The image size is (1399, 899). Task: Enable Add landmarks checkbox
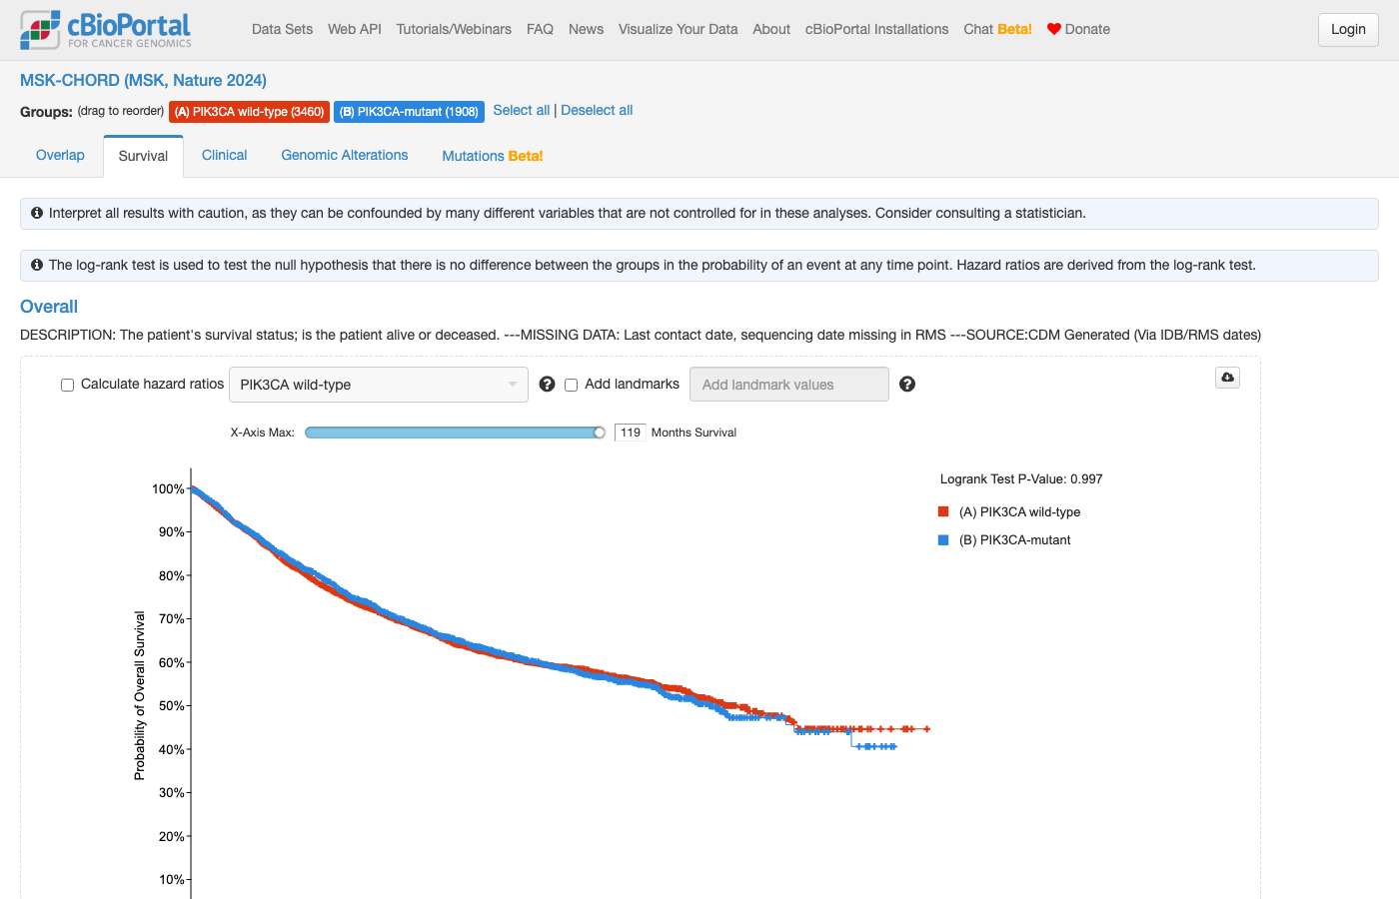[572, 385]
